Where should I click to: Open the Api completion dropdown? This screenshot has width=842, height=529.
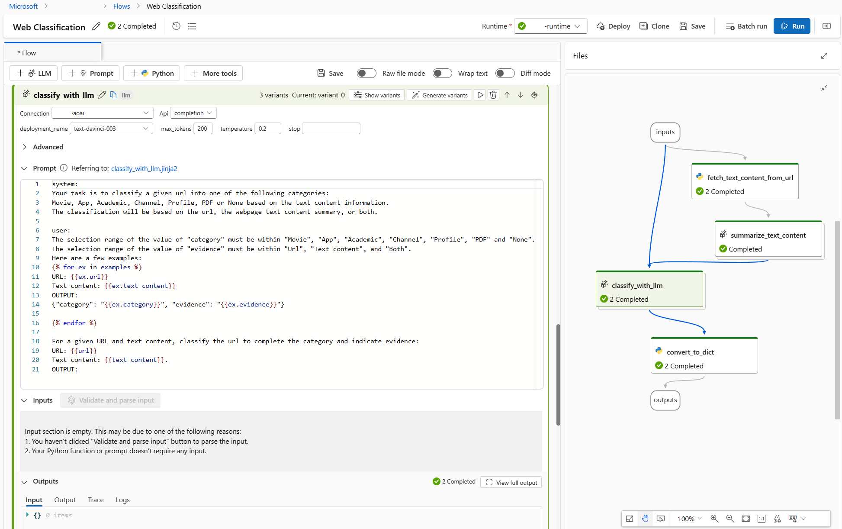(x=193, y=113)
